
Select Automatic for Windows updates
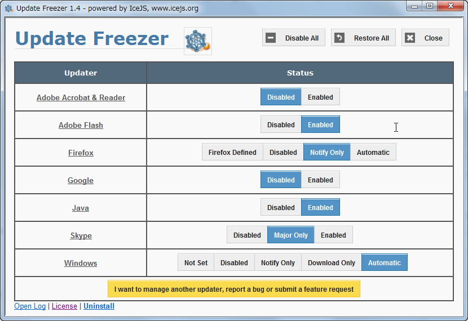point(385,262)
